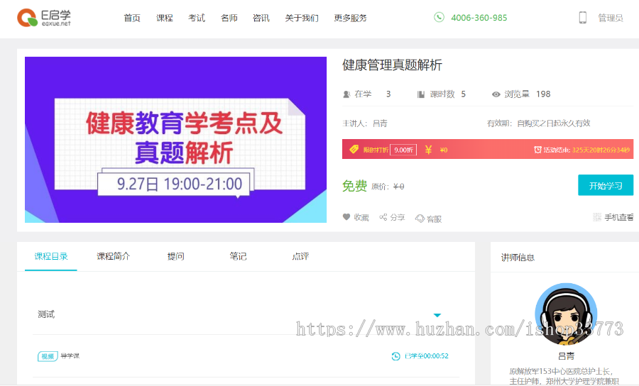Click the discount tag icon in red banner
The height and width of the screenshot is (386, 639).
tap(354, 150)
